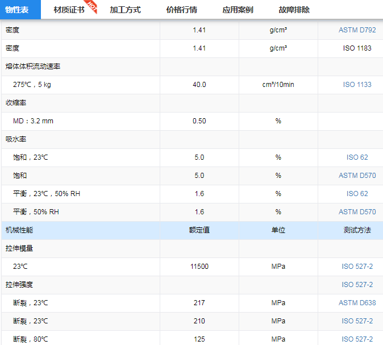Click the red HOT badge icon

(x=91, y=6)
